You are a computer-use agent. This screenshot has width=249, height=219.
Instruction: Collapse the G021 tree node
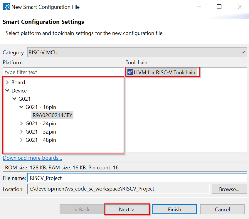coord(14,99)
